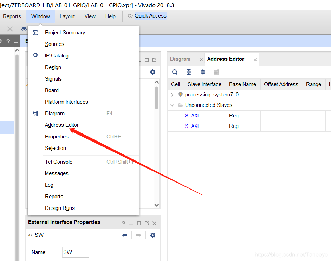Click the Expand All icon in Address Editor
331x261 pixels.
203,72
